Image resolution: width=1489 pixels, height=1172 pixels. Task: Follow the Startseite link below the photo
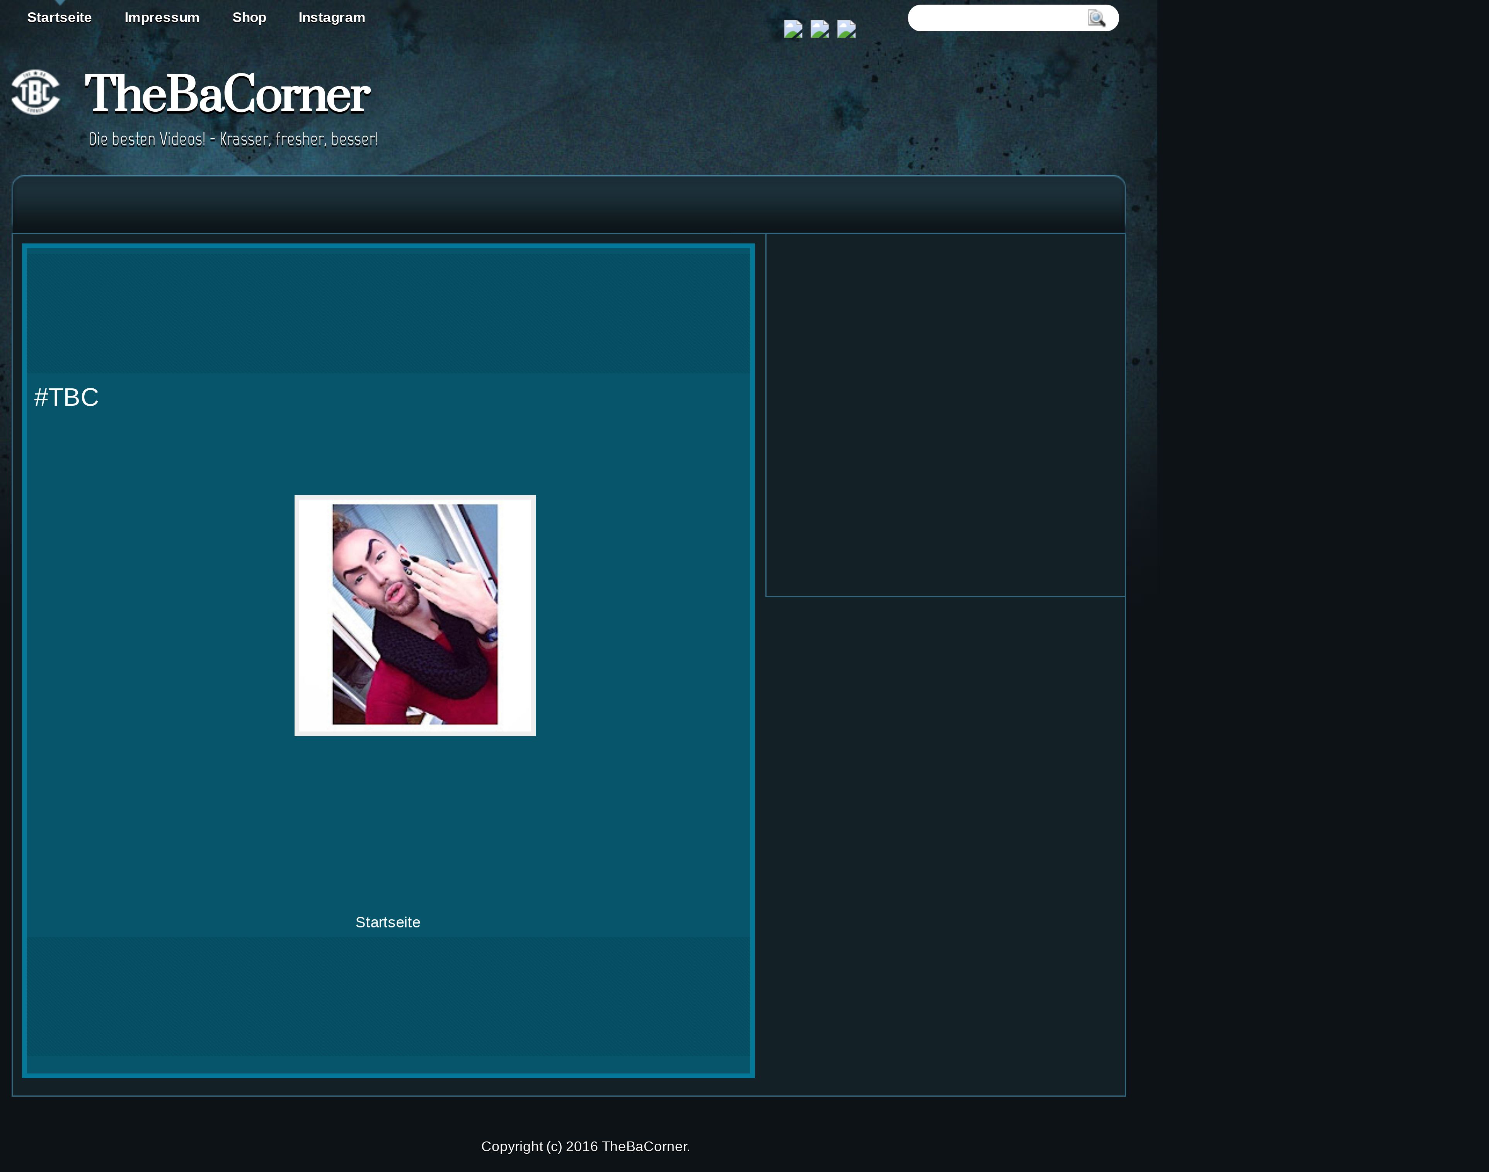click(388, 922)
